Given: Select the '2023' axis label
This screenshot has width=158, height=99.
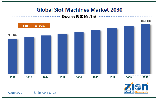Looking at the screenshot, I should click(x=29, y=77).
